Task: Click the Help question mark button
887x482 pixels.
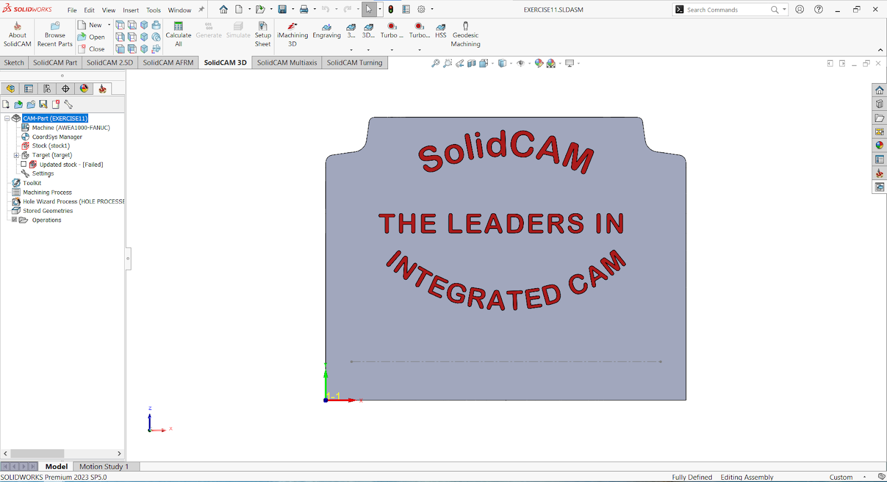Action: point(818,9)
